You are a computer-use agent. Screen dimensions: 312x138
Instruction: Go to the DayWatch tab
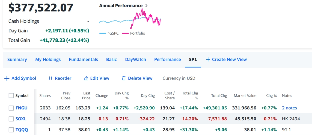coord(135,60)
